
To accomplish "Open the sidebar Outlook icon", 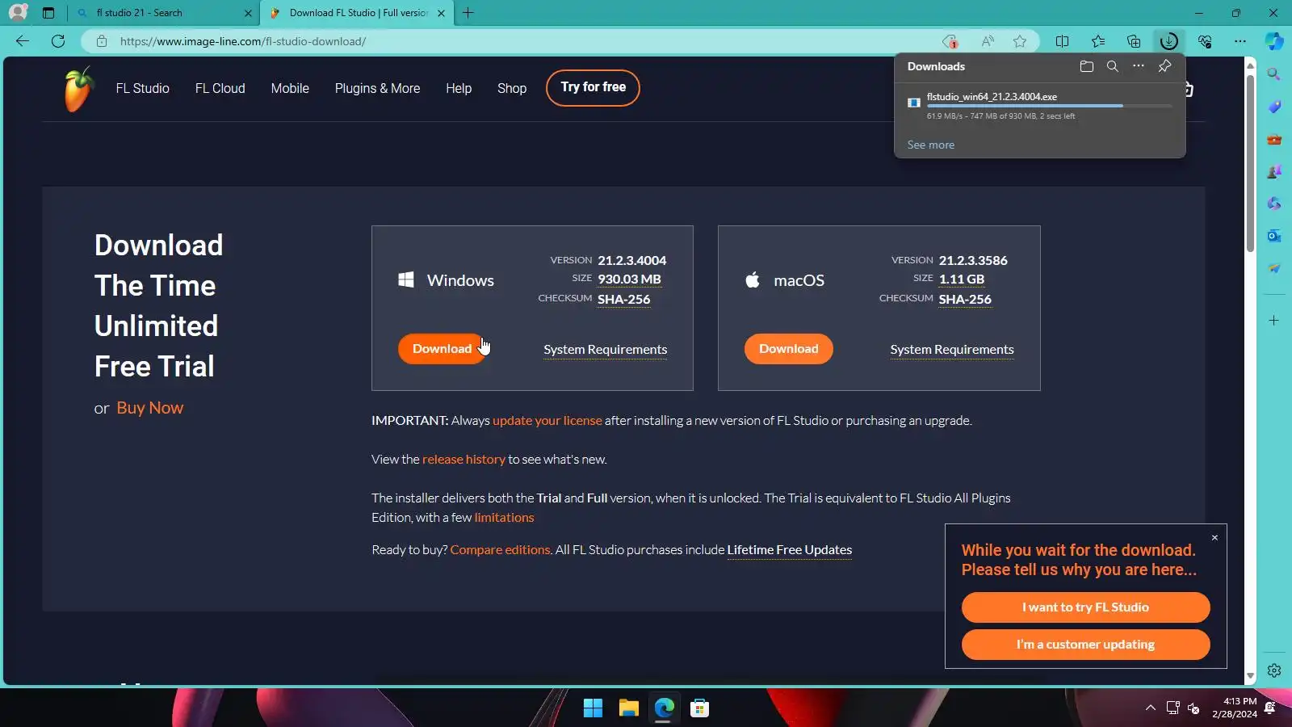I will [x=1274, y=236].
